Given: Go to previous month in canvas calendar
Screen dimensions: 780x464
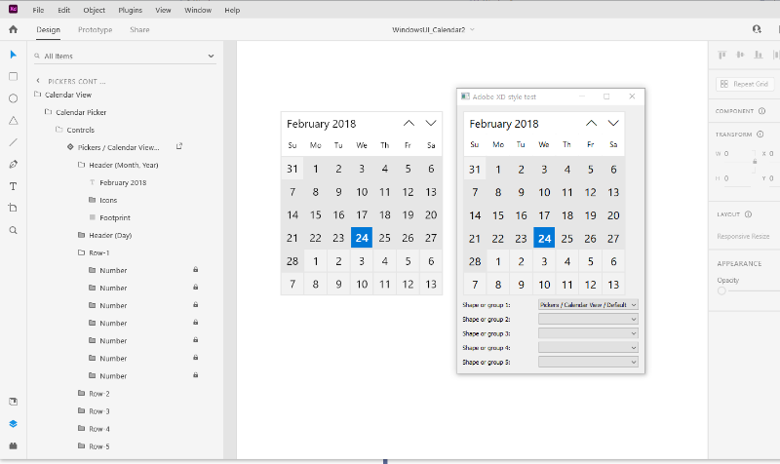Looking at the screenshot, I should (409, 124).
